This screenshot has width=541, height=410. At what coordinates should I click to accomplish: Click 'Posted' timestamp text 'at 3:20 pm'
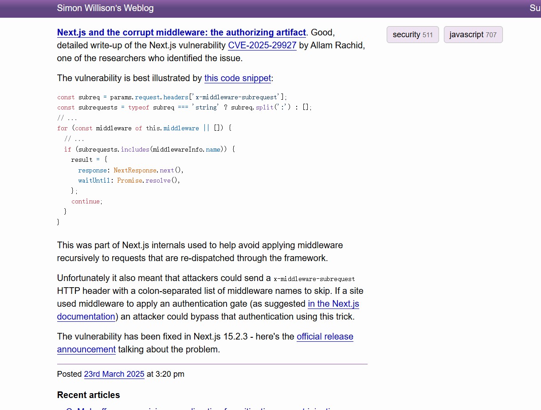pyautogui.click(x=165, y=374)
